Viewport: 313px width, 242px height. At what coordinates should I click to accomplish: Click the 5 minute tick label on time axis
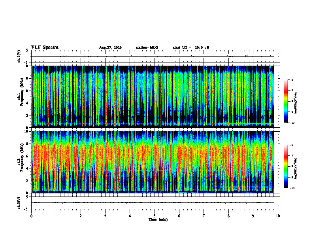tap(155, 216)
